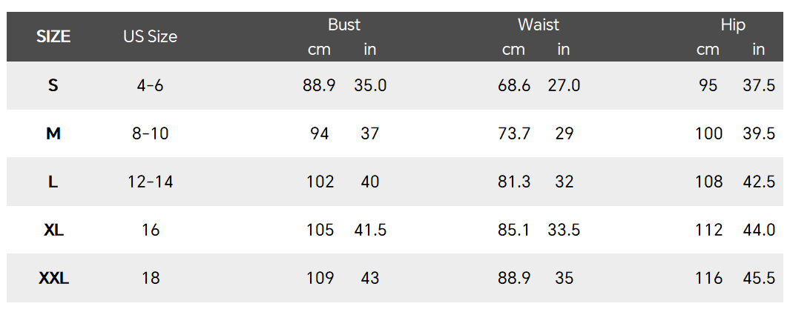
Task: Choose the XL size row label
Action: click(x=53, y=230)
